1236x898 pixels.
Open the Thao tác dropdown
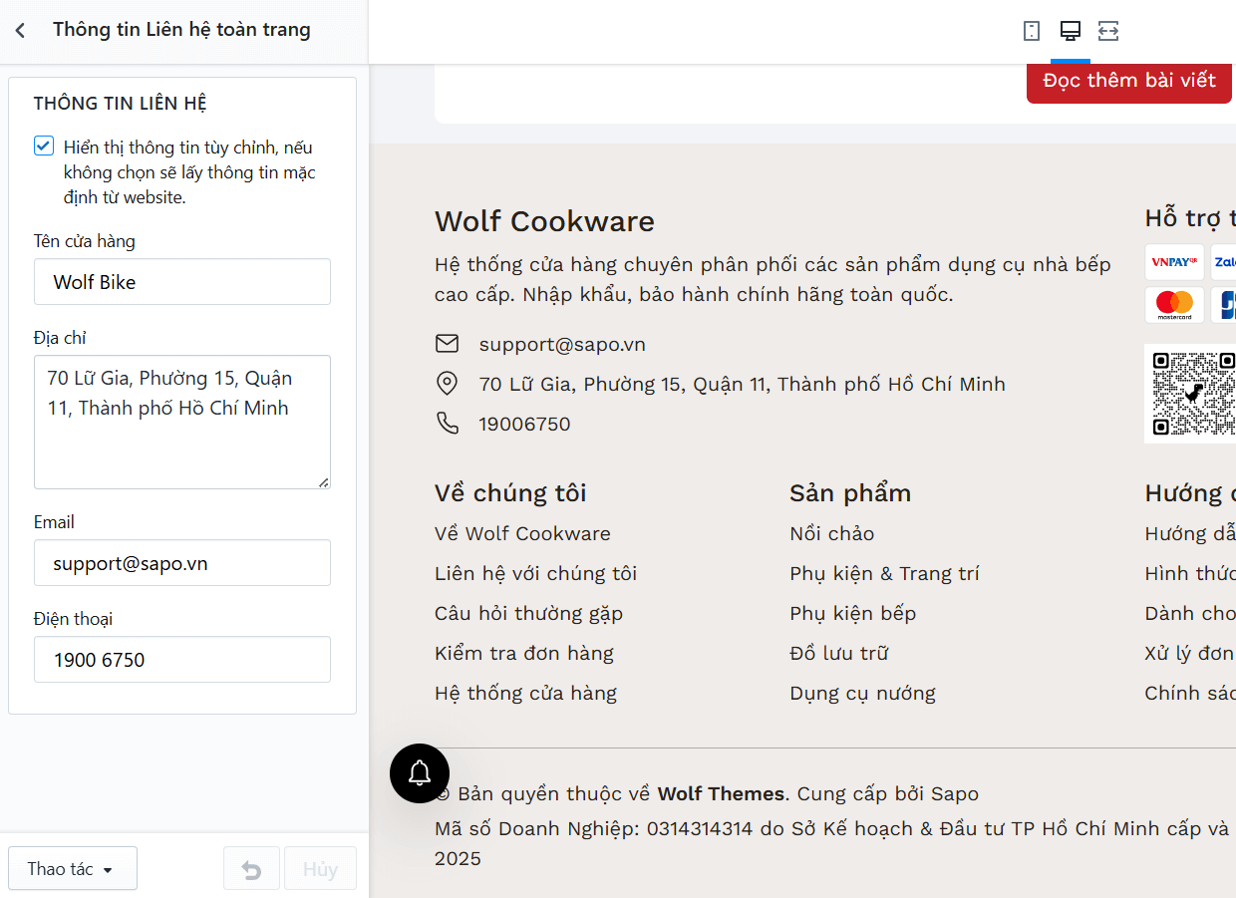(72, 868)
